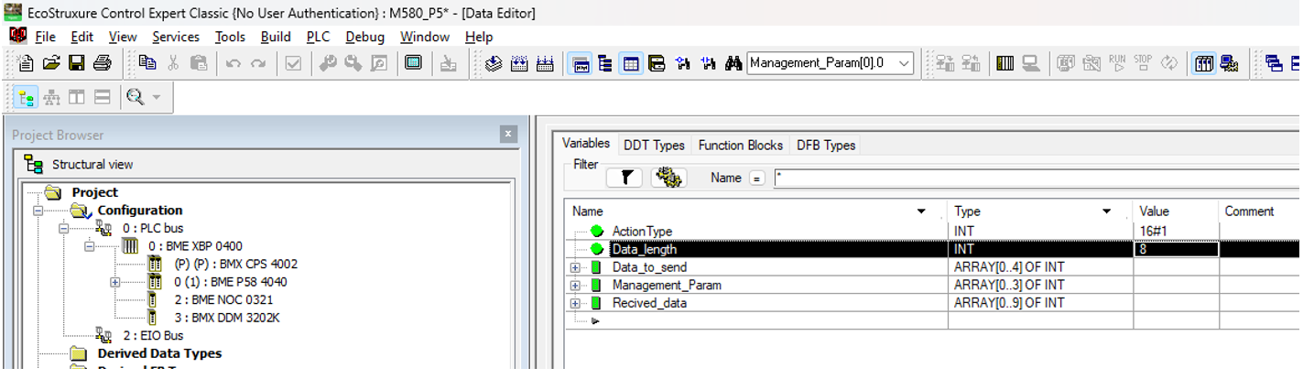The width and height of the screenshot is (1314, 379).
Task: Select the Structural view tree icon in the browser toolbar
Action: [27, 97]
